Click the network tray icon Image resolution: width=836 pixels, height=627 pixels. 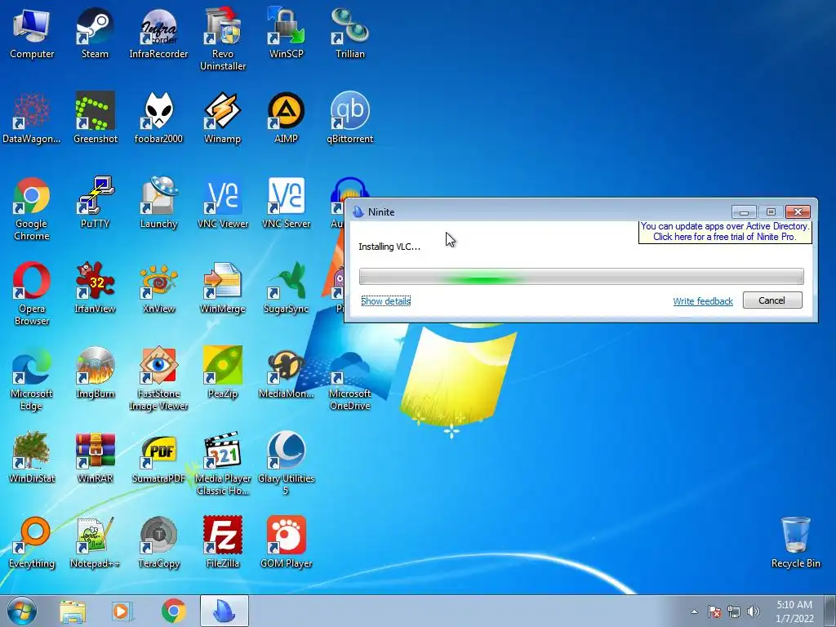(x=734, y=611)
